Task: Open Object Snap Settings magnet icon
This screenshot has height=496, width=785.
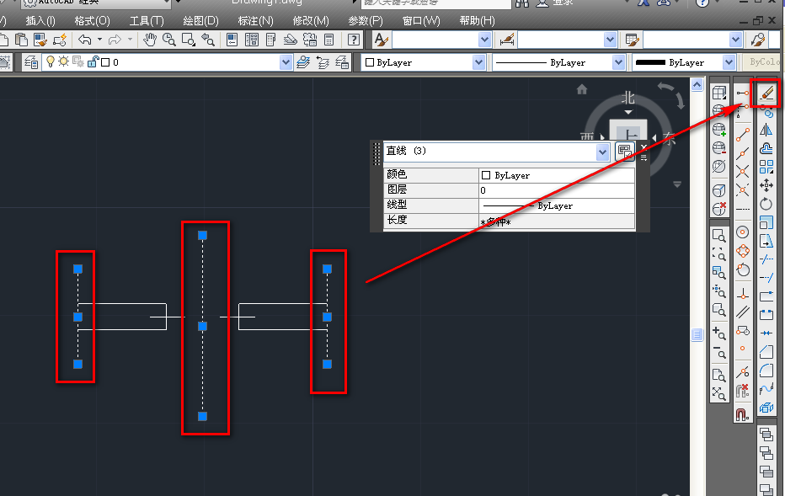Action: 742,414
